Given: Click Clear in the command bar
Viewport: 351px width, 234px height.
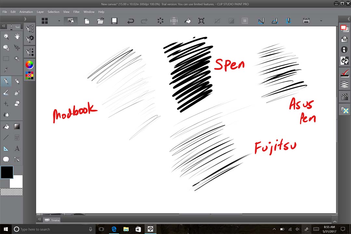Looking at the screenshot, I should pos(160,21).
